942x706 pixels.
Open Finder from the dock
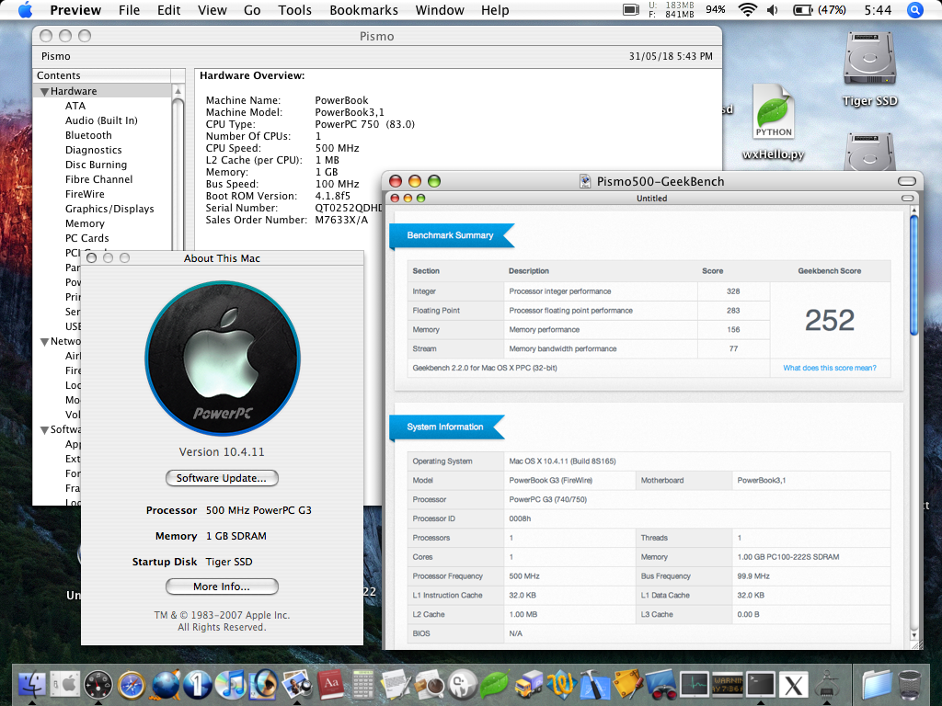(x=32, y=684)
